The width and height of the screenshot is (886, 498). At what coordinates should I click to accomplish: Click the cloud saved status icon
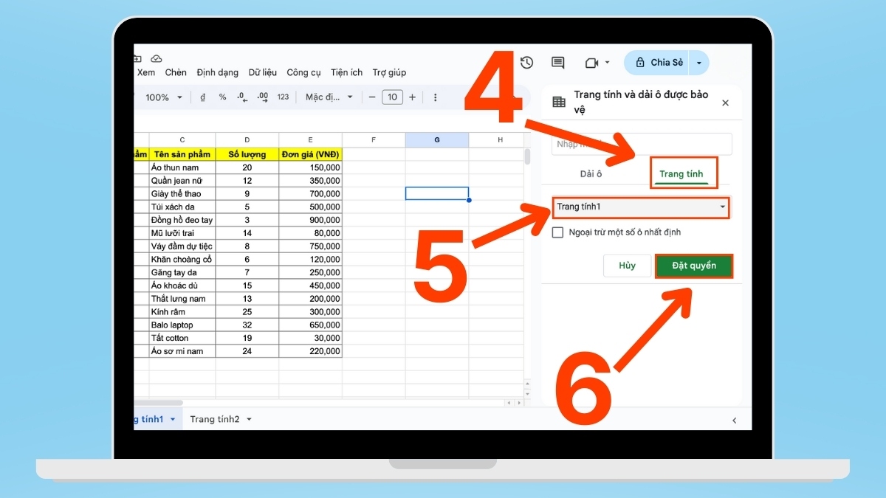point(156,58)
